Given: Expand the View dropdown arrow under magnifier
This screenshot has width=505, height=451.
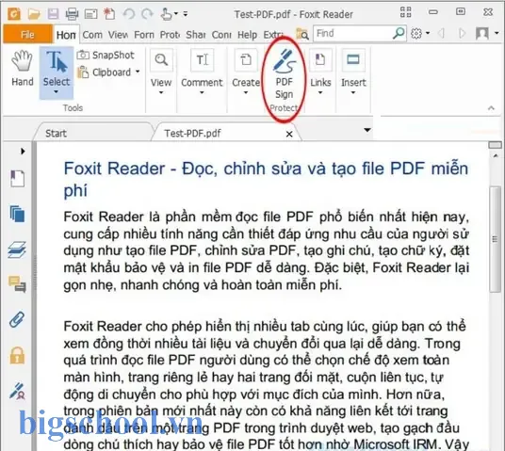Looking at the screenshot, I should click(161, 92).
